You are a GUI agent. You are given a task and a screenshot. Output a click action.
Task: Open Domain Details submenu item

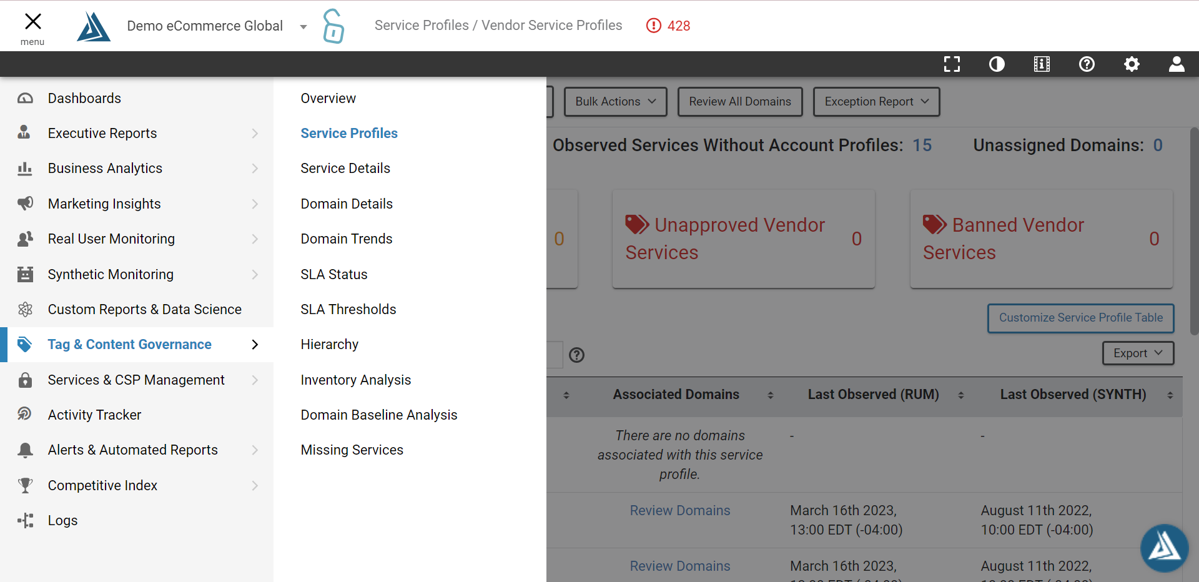pyautogui.click(x=347, y=204)
